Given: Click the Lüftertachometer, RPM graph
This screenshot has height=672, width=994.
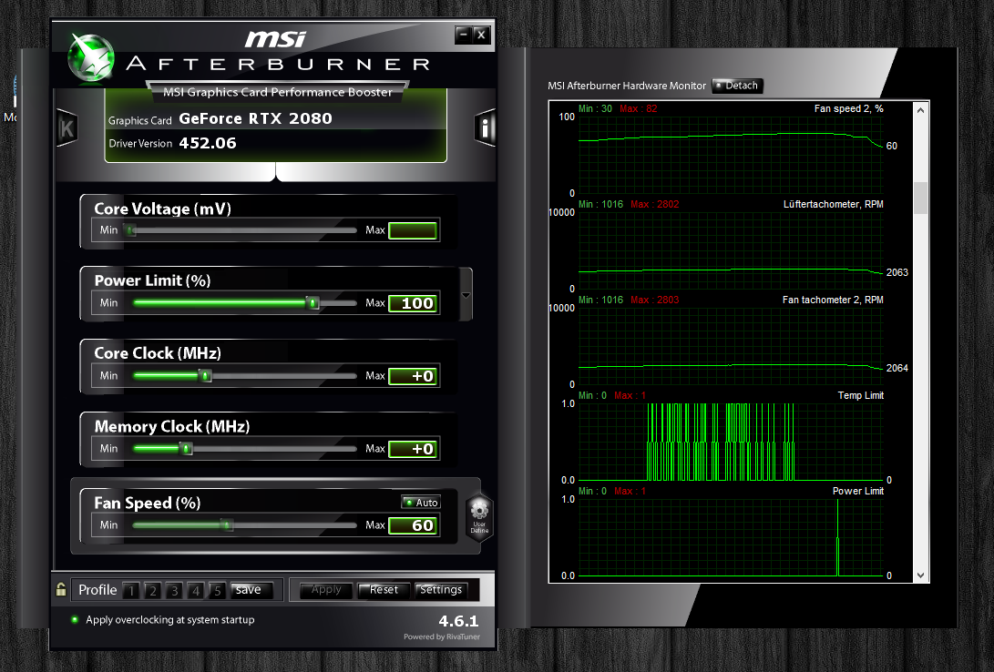Looking at the screenshot, I should click(x=731, y=250).
